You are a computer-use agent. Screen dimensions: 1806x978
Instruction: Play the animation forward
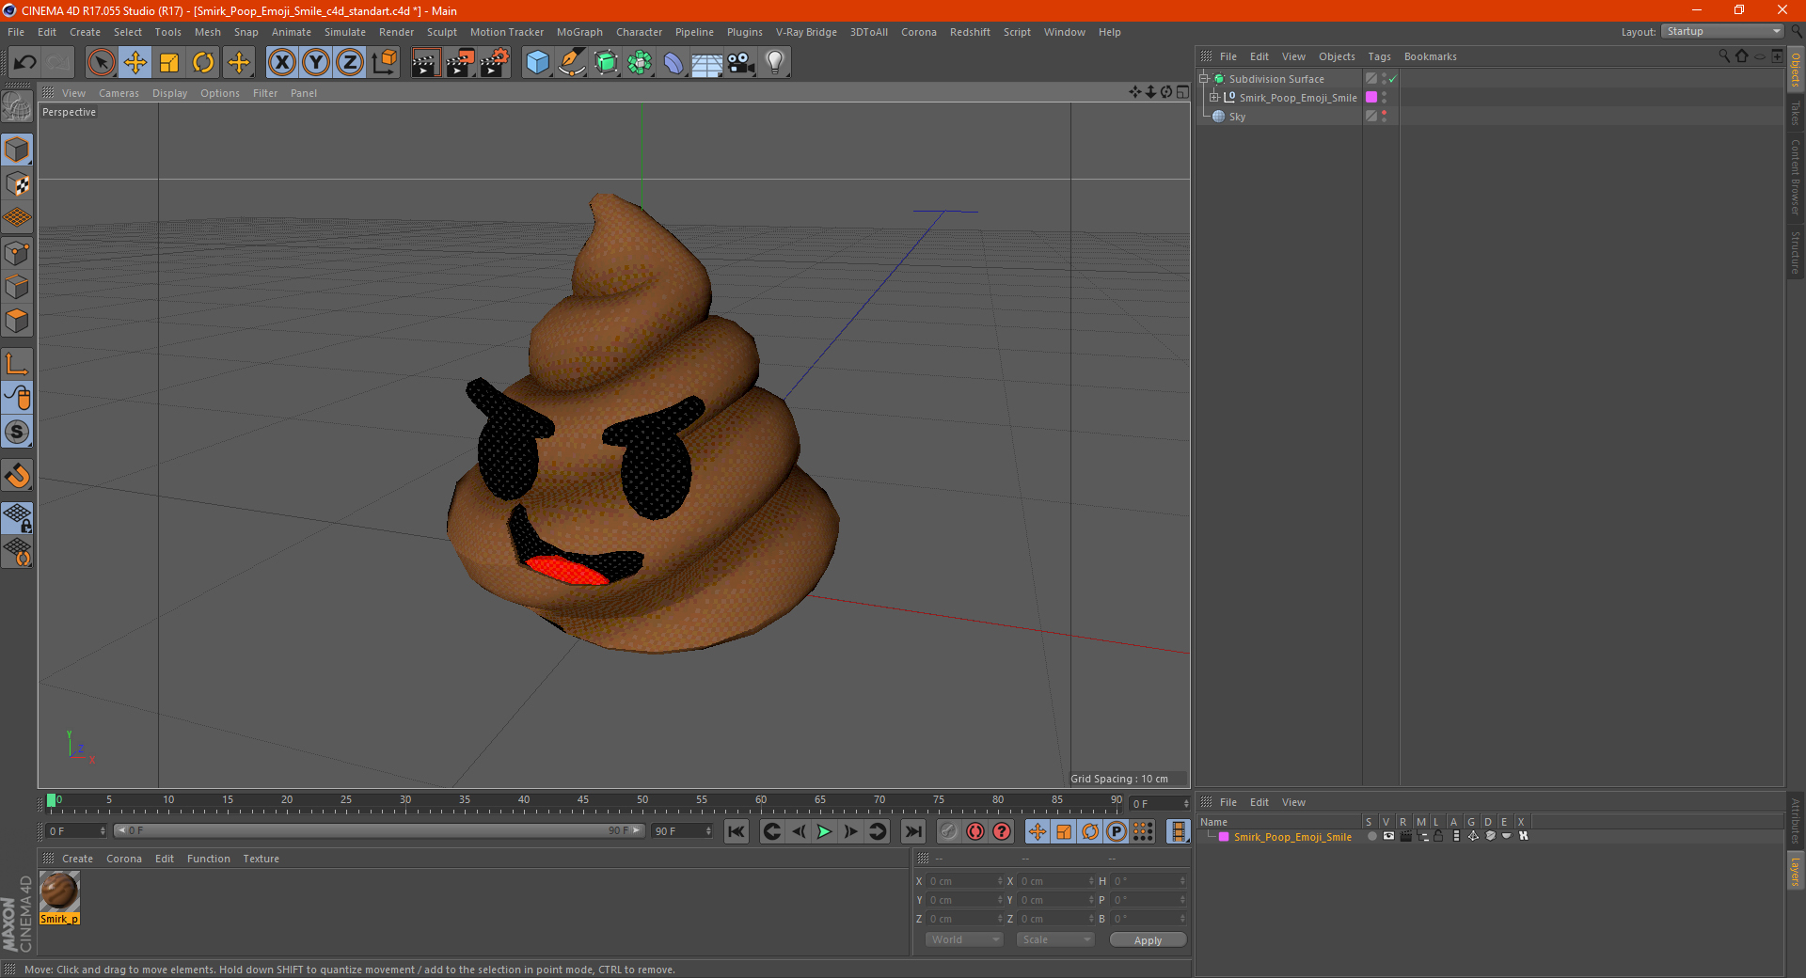click(824, 831)
